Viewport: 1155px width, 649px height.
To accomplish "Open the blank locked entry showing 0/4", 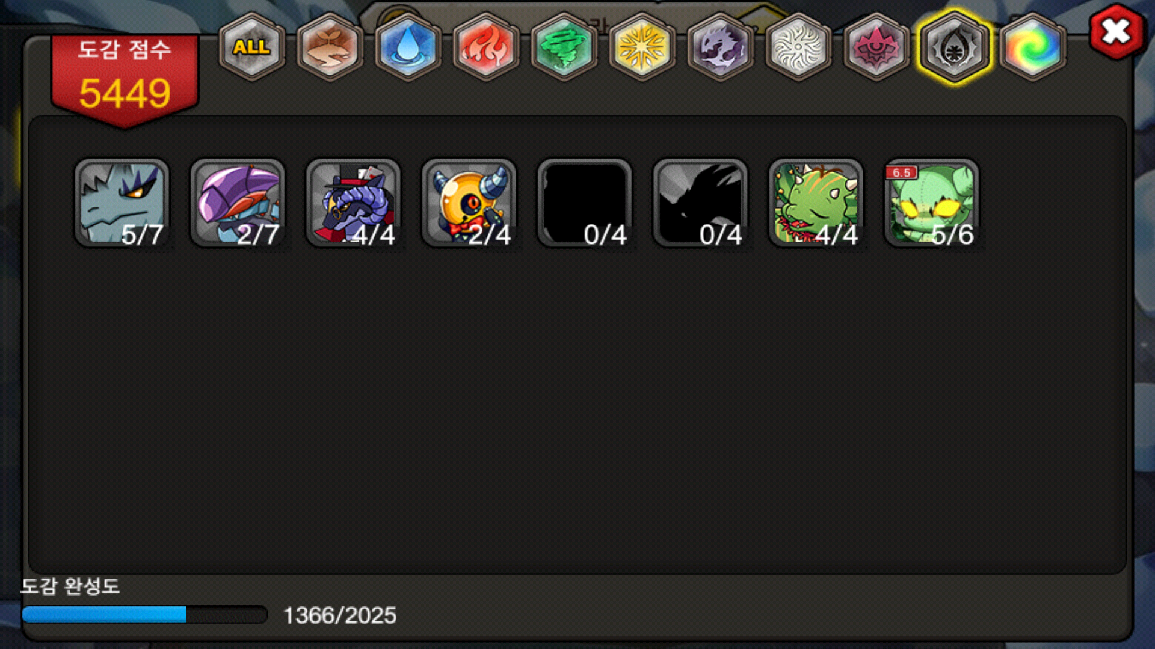I will [x=585, y=203].
